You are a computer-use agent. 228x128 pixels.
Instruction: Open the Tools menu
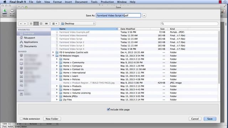pyautogui.click(x=94, y=2)
